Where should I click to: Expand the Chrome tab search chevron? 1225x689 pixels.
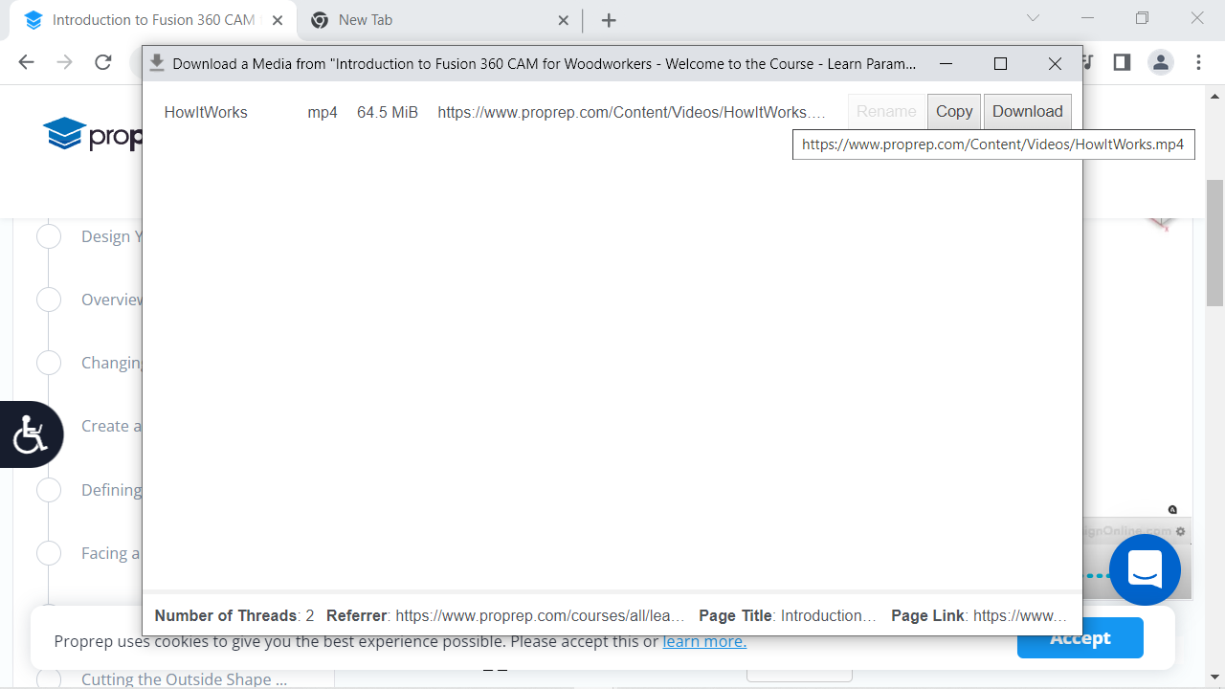point(1033,18)
